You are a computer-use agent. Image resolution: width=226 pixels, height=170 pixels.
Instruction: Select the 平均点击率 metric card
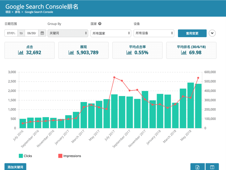(x=137, y=50)
